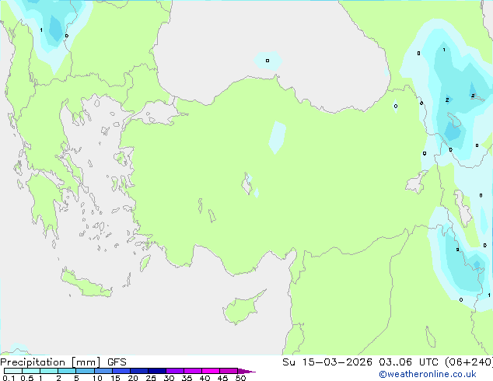Viewport: 493px width, 381px height.
Task: Select the 45–50 mm legend swatch
Action: [x=229, y=371]
